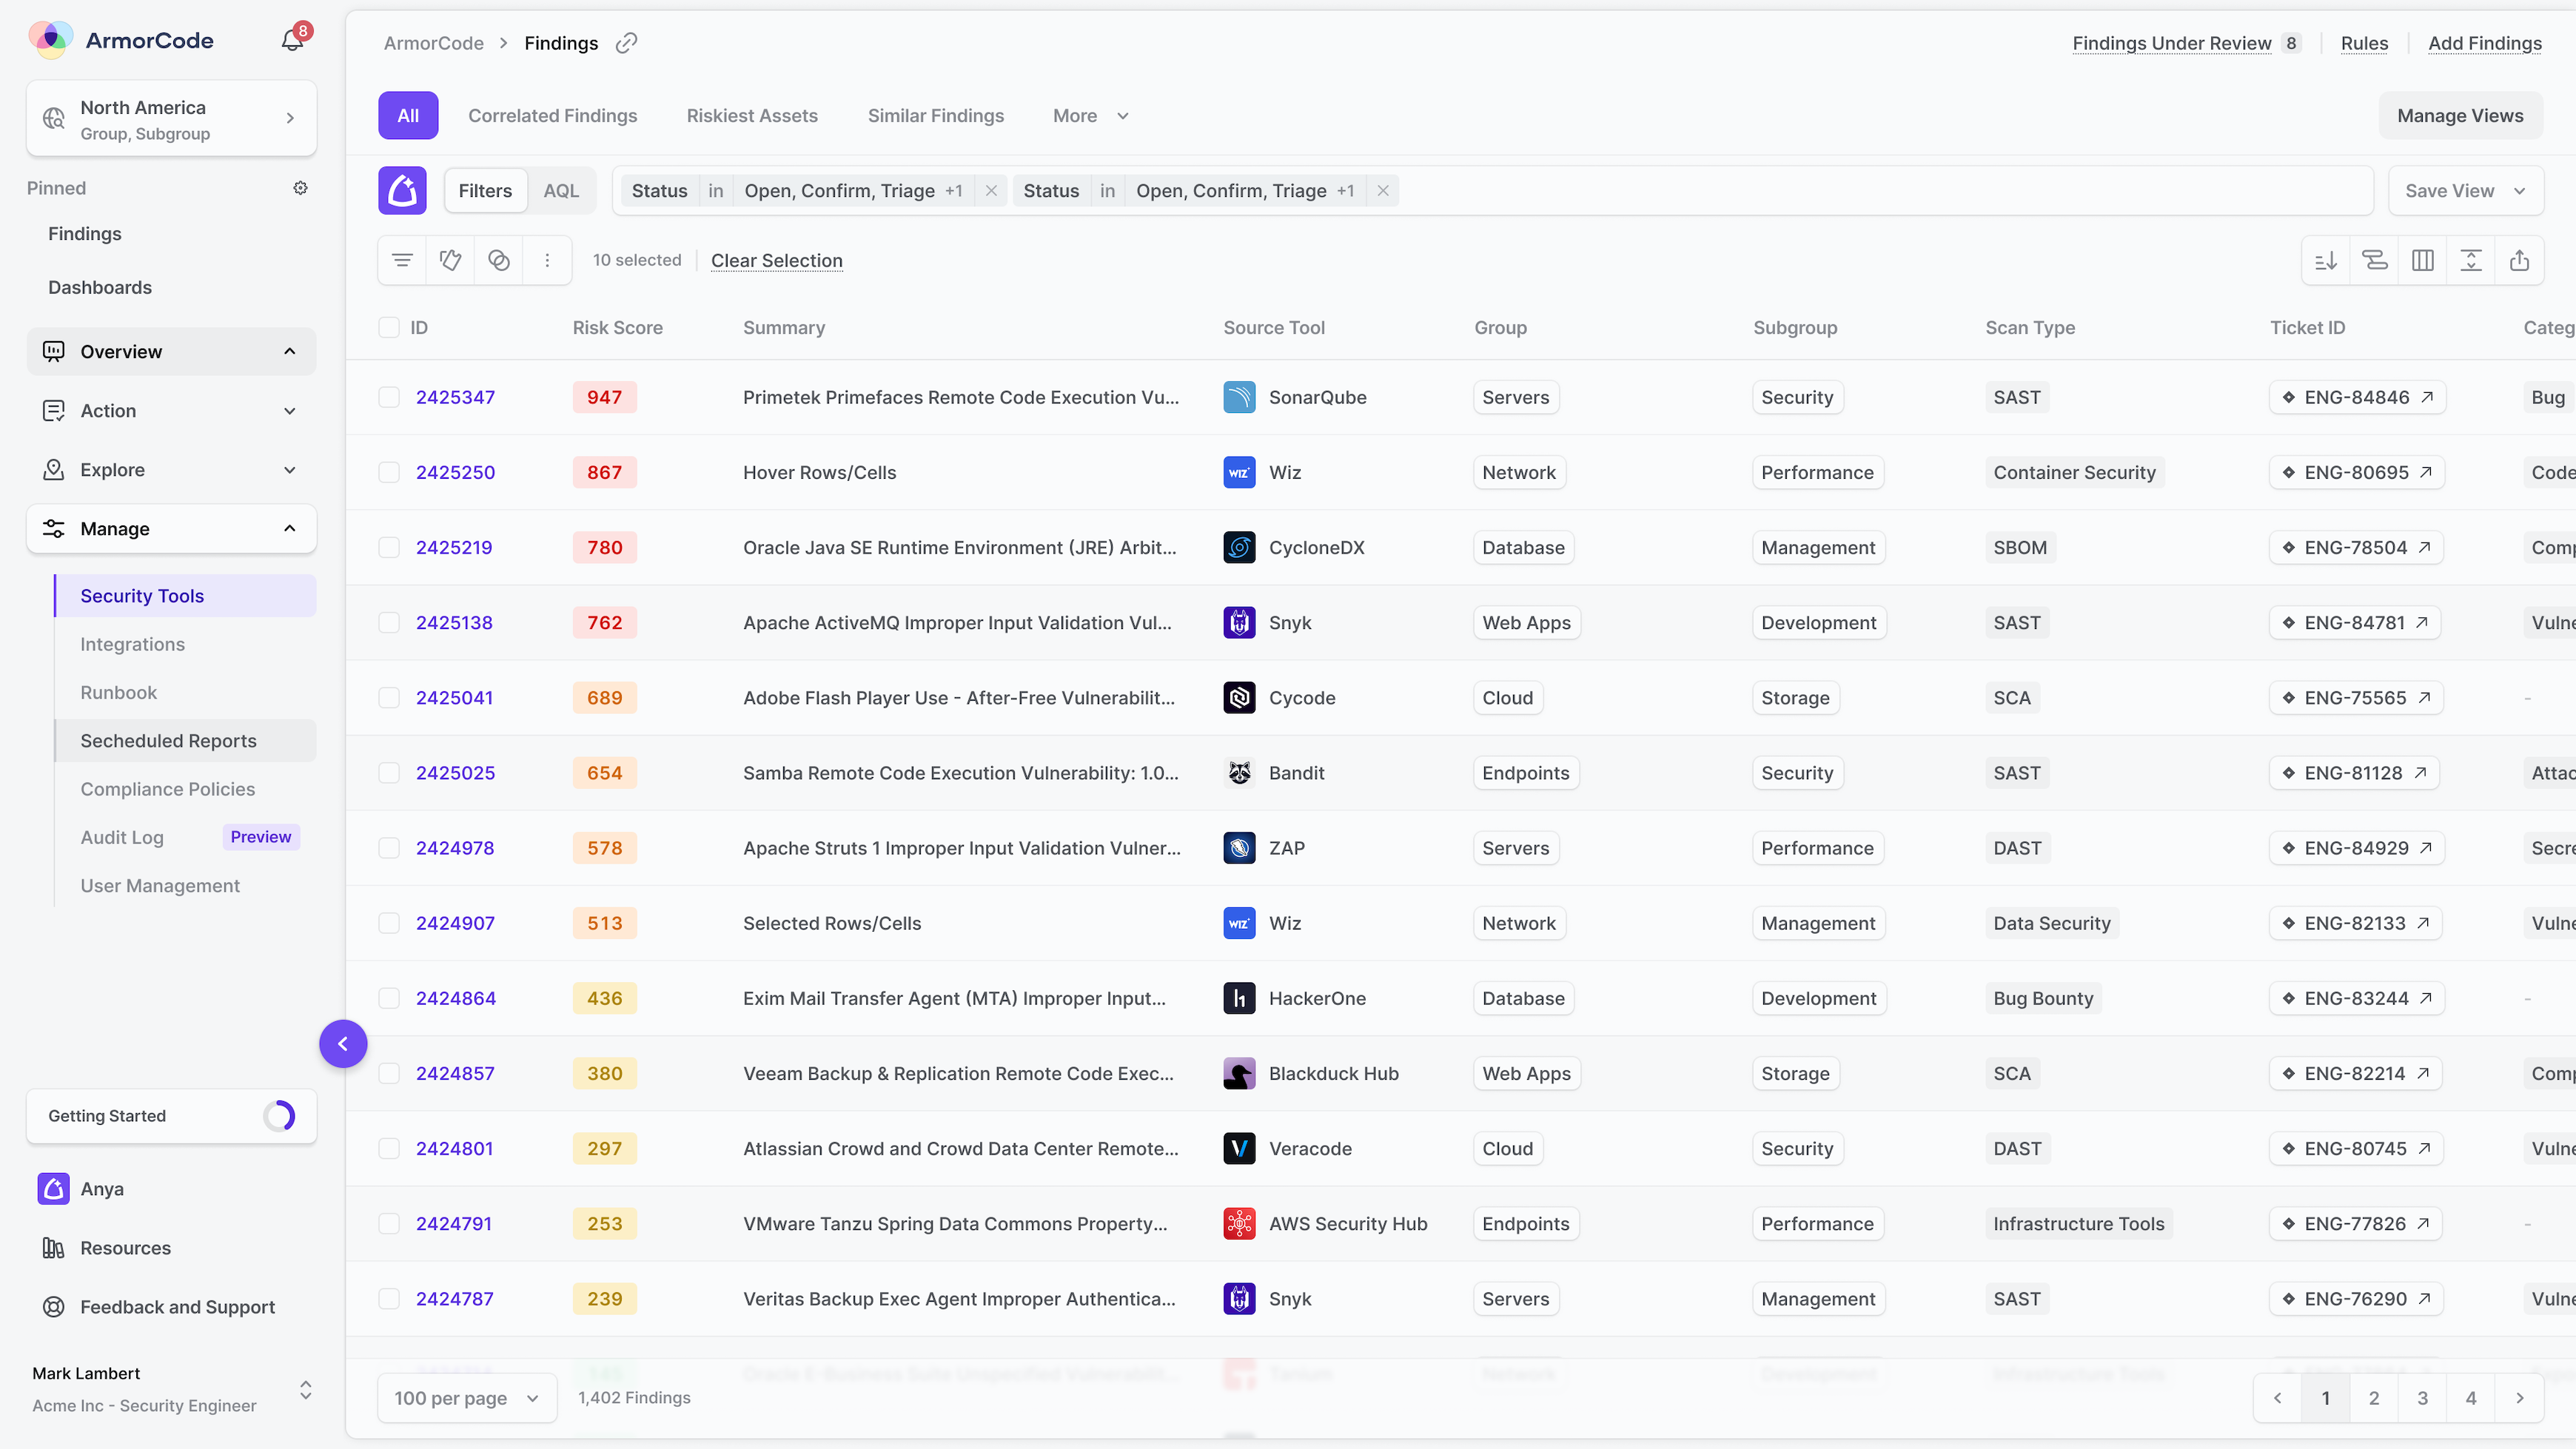Click Manage Views button
2576x1449 pixels.
(2460, 115)
